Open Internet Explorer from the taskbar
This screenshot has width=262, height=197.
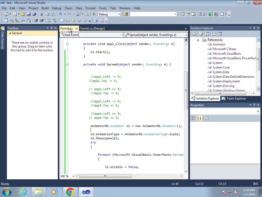coord(23,192)
